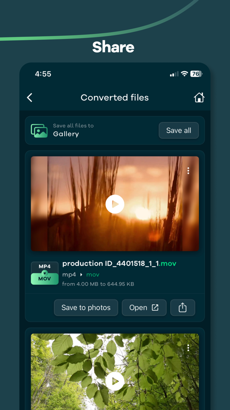Tap the share upload icon button

[x=183, y=308]
